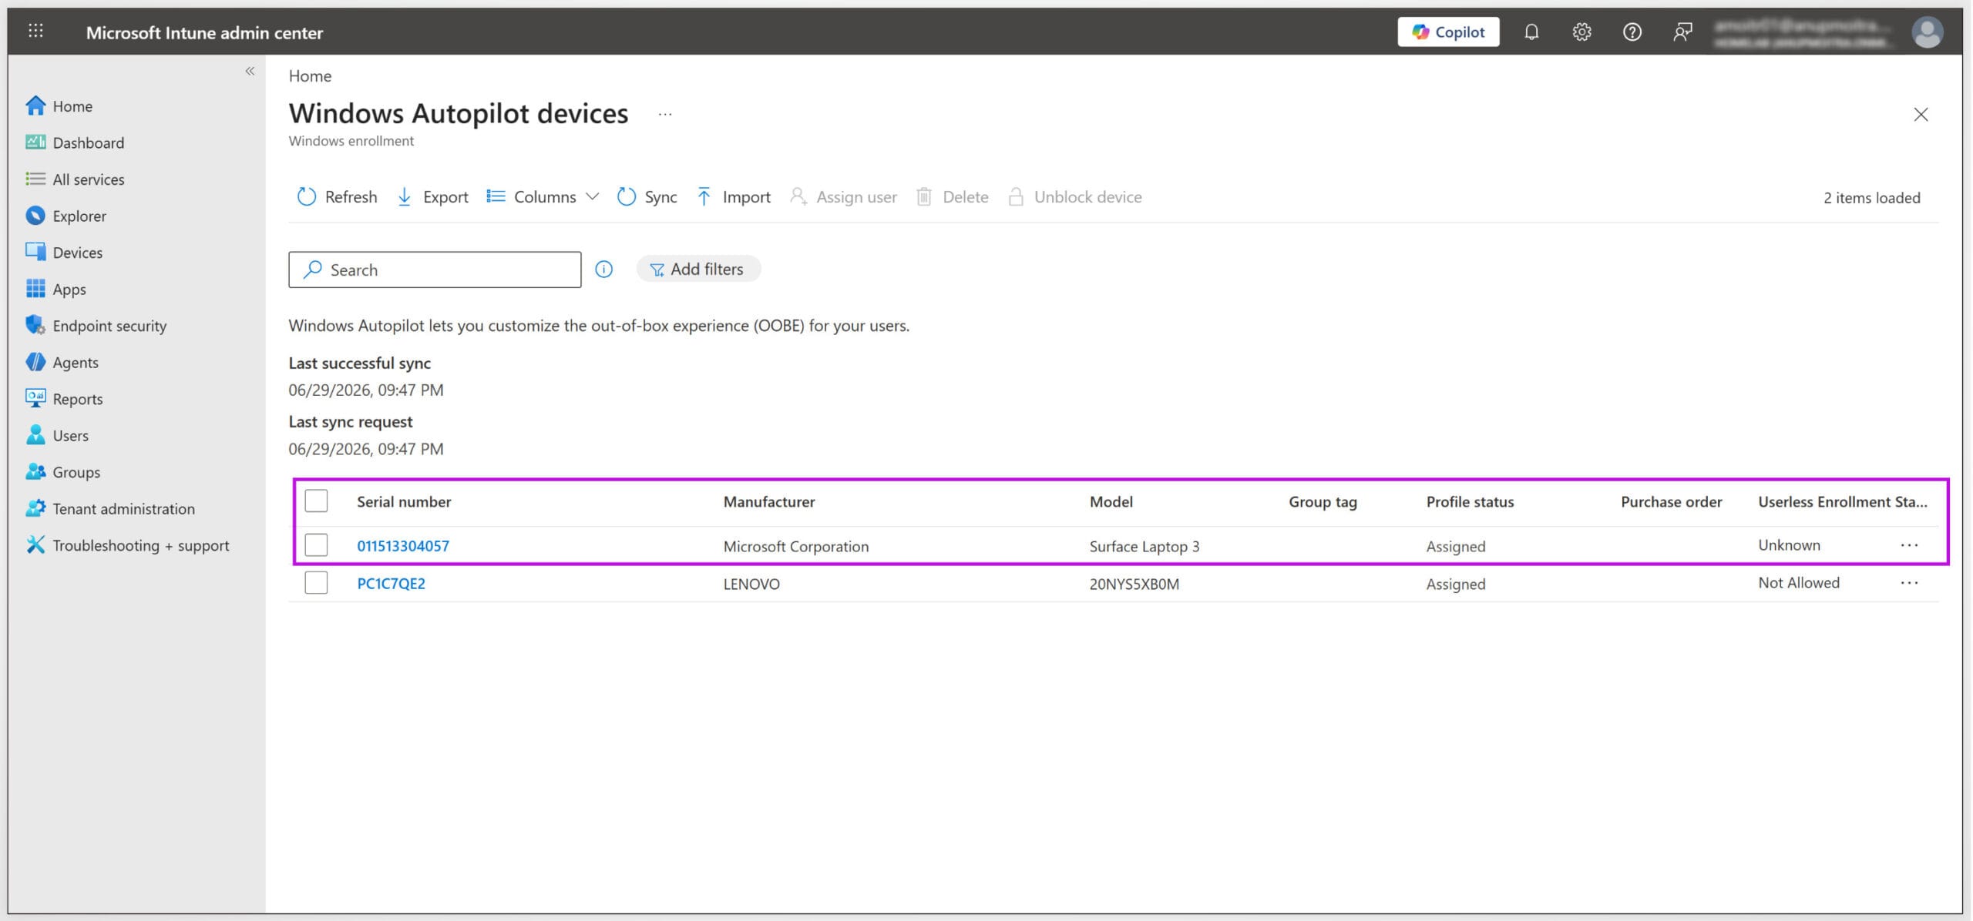Export the device list
This screenshot has height=921, width=1973.
pos(432,197)
